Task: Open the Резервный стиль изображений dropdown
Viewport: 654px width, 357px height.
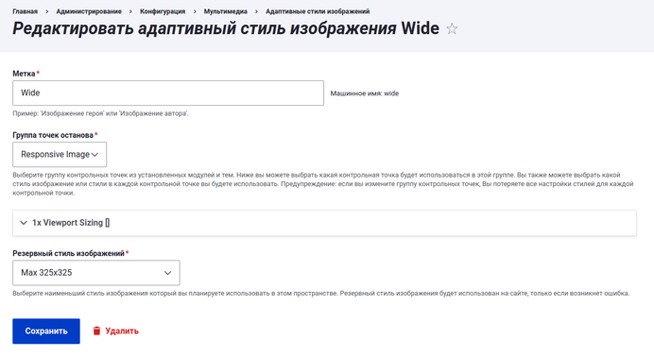Action: [x=96, y=273]
